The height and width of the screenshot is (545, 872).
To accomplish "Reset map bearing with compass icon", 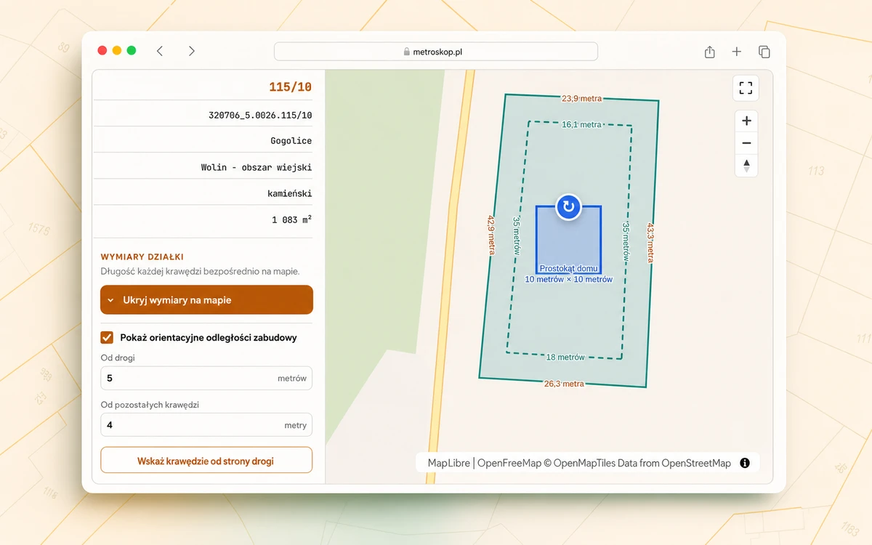I will pyautogui.click(x=746, y=165).
